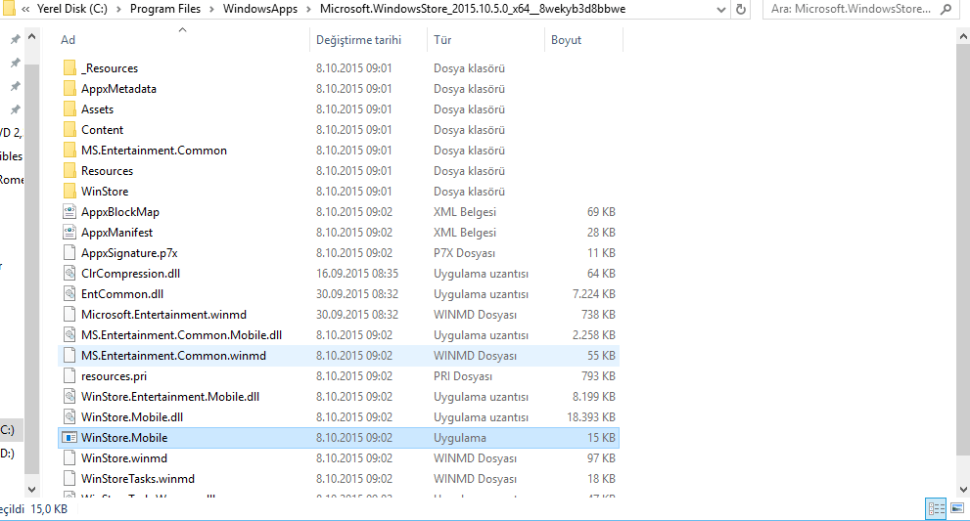Focus the Ara search input field

[x=851, y=9]
